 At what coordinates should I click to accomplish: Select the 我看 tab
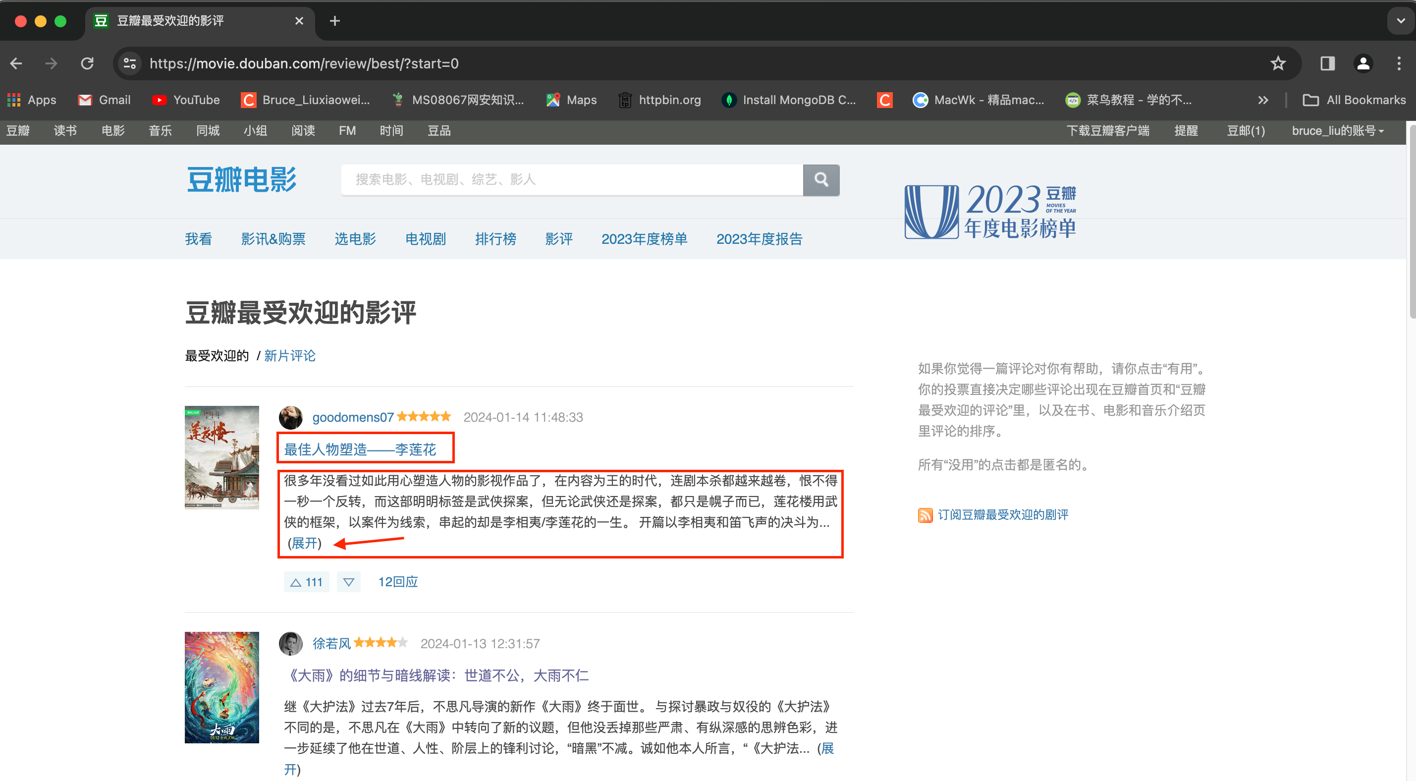199,239
